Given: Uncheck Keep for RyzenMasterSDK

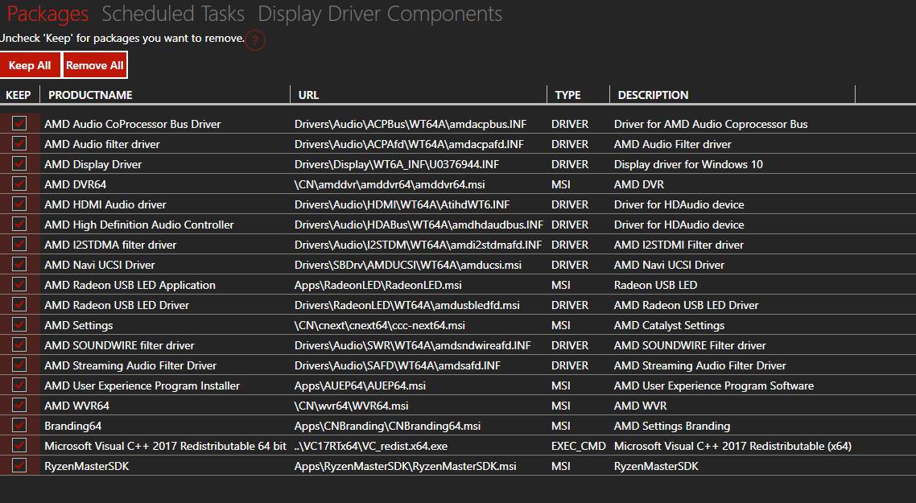Looking at the screenshot, I should (19, 465).
